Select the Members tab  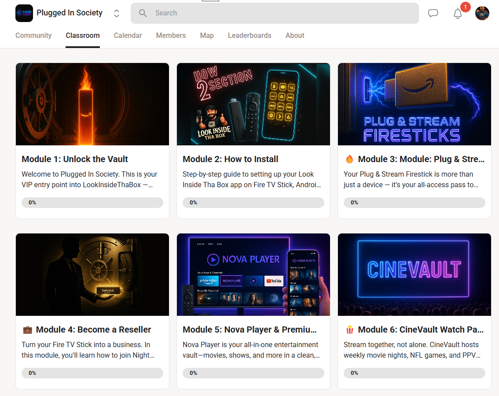point(171,36)
